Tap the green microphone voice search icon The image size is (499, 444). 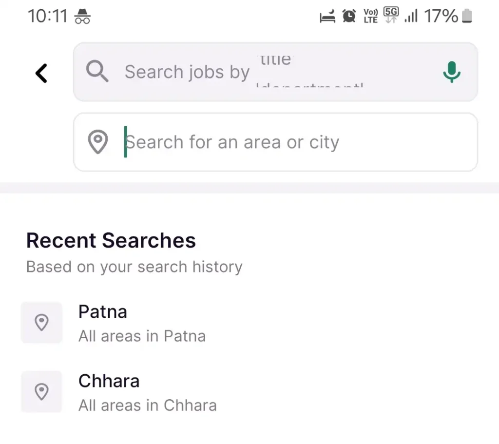coord(452,72)
